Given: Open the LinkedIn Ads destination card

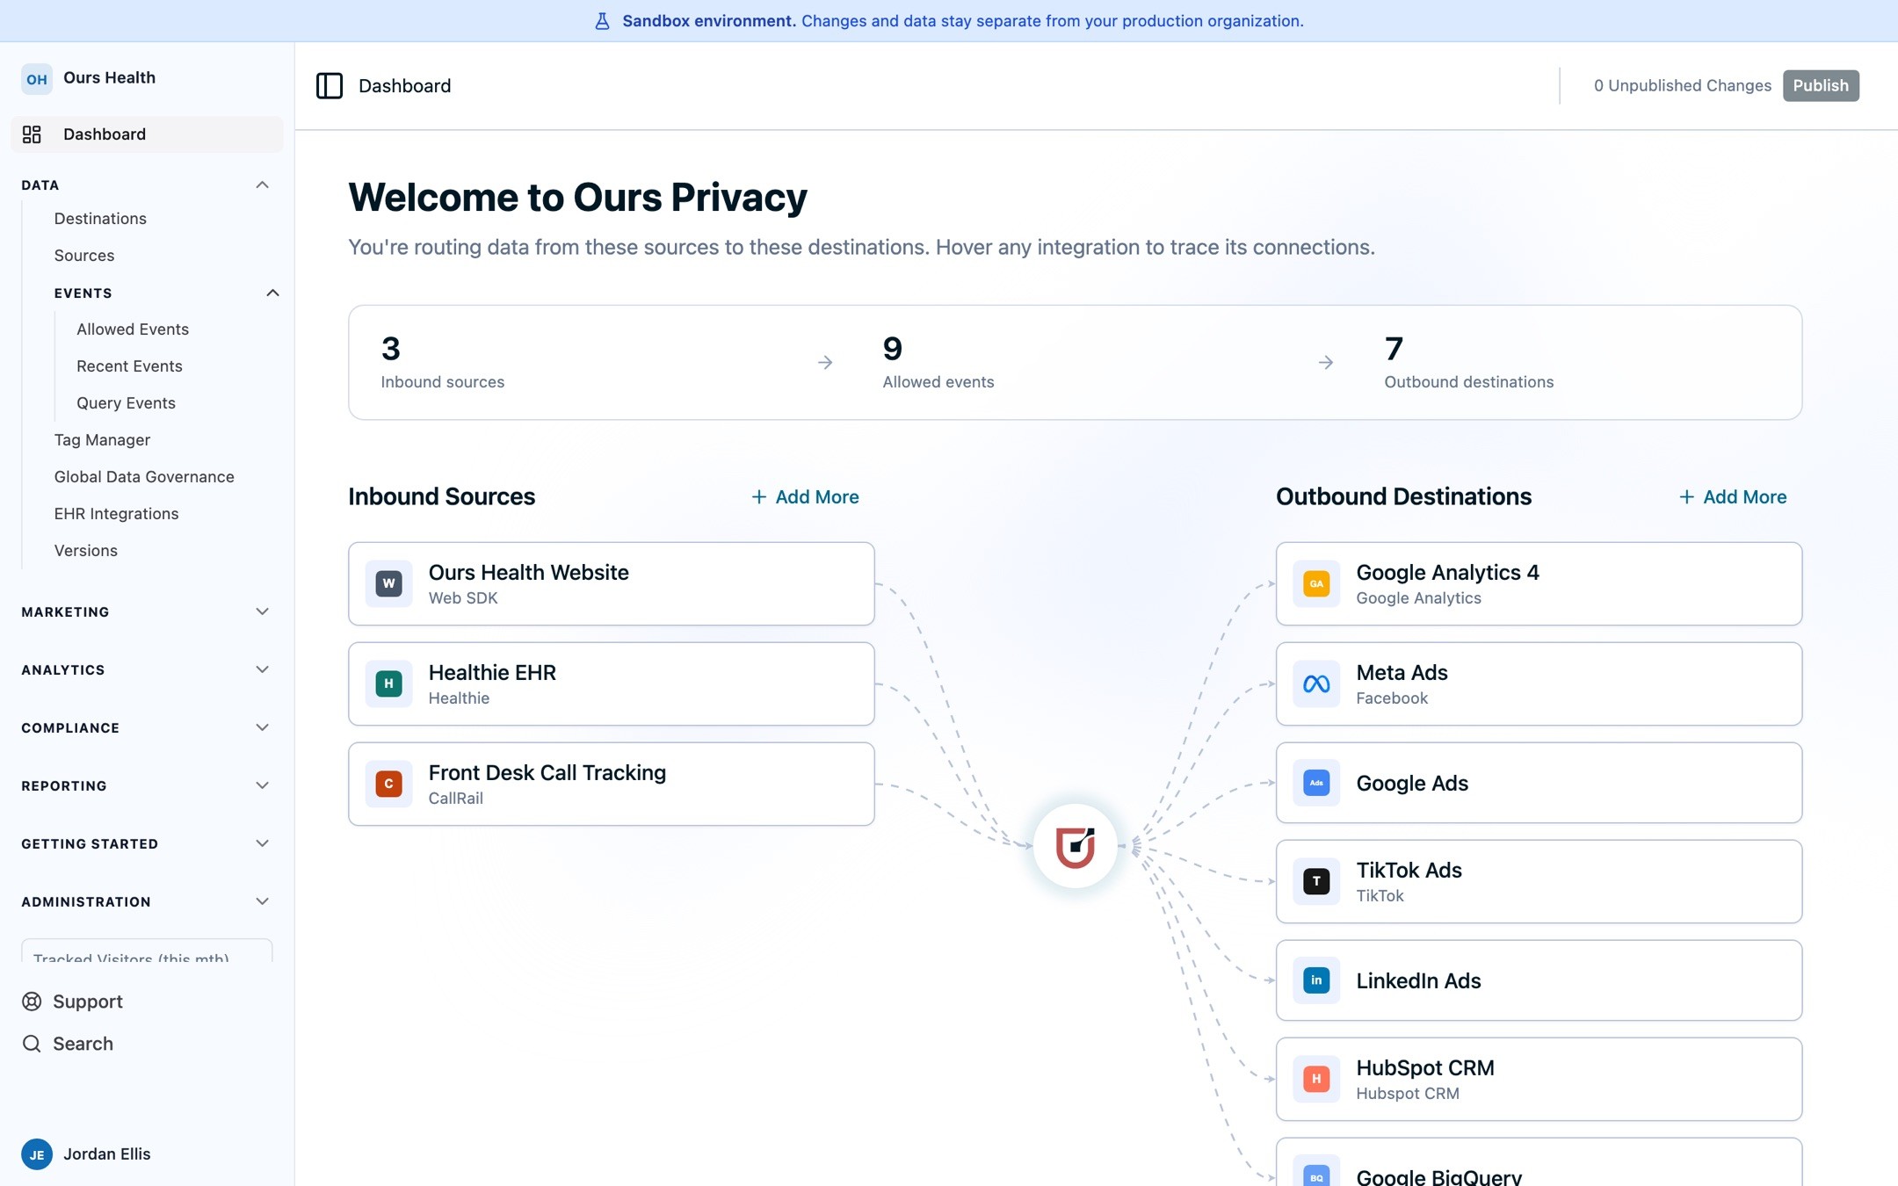Looking at the screenshot, I should 1539,980.
